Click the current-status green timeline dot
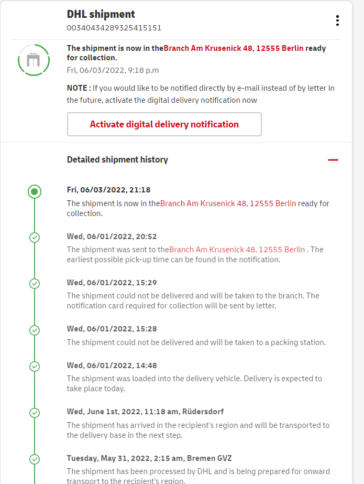The height and width of the screenshot is (484, 364). click(x=35, y=191)
